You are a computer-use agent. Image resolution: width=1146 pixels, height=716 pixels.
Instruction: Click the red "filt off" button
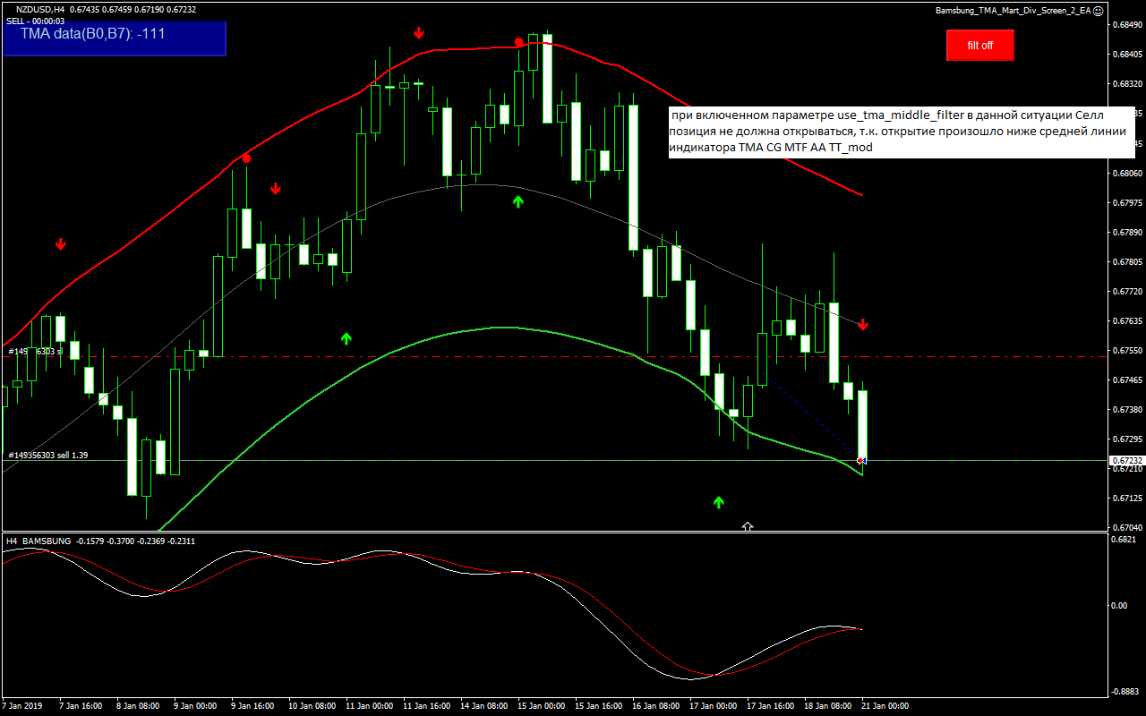click(980, 45)
